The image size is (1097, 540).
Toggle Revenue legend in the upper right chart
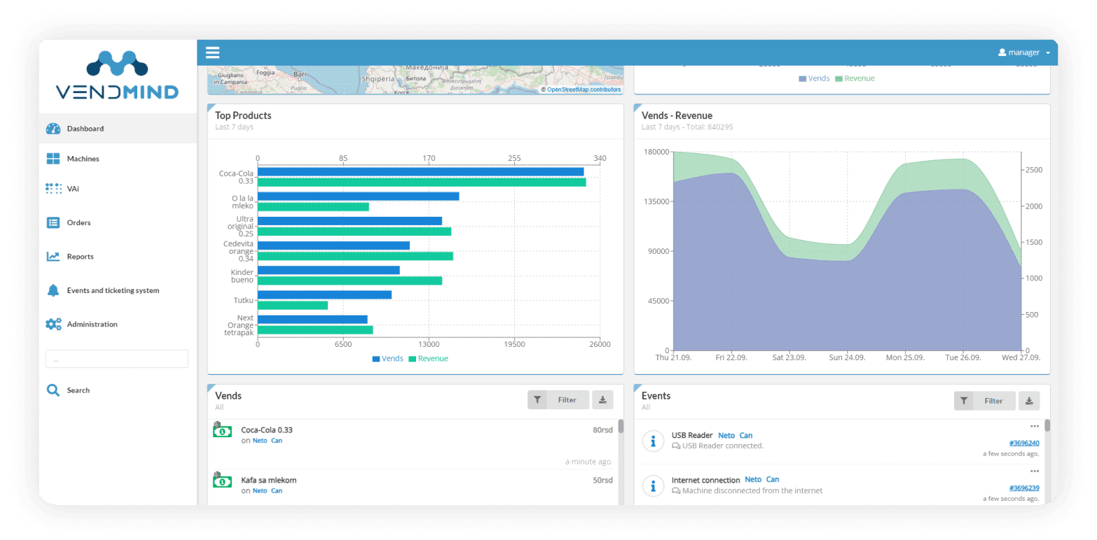[x=855, y=78]
